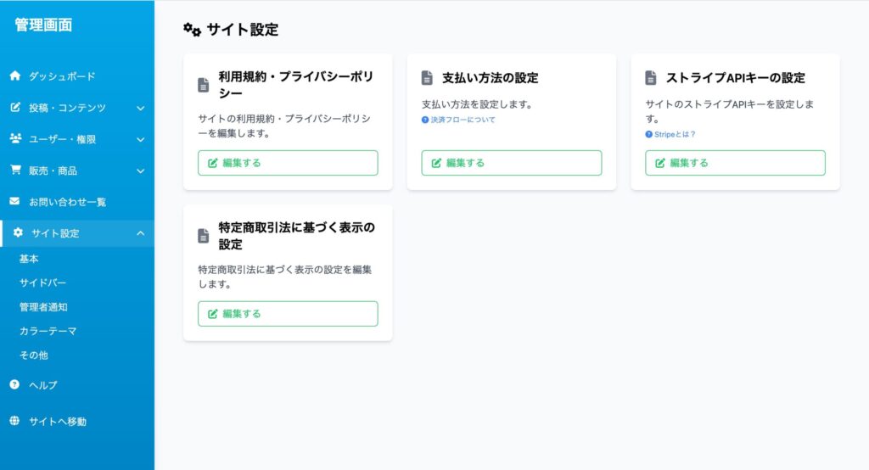Open the 決済フローについて help link
The image size is (869, 470).
click(463, 120)
